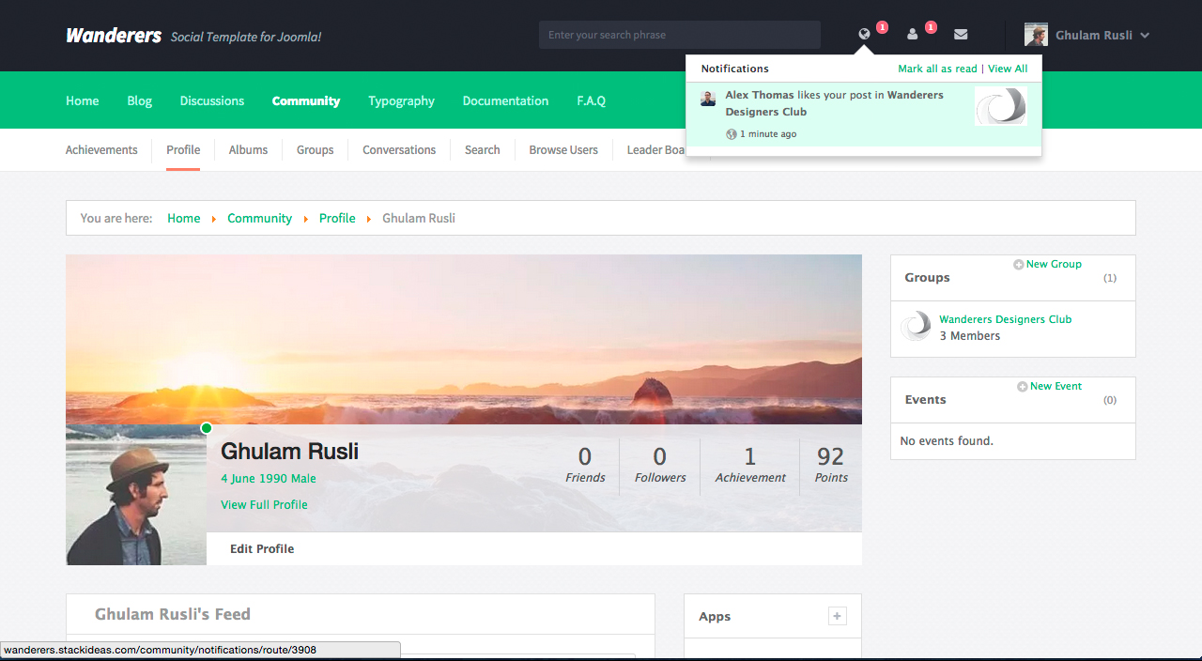Viewport: 1202px width, 661px height.
Task: Open the Search sub-menu tab
Action: [483, 150]
